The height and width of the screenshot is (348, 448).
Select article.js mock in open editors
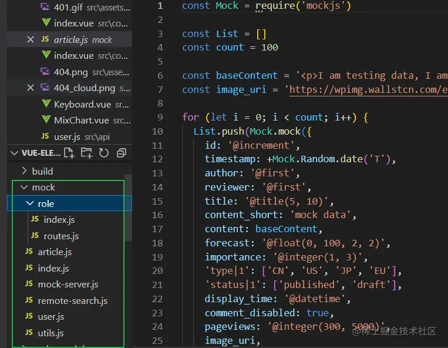(x=69, y=39)
